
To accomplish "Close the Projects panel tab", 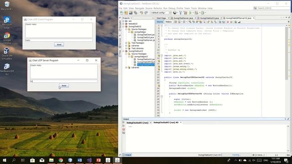I will pyautogui.click(x=131, y=18).
